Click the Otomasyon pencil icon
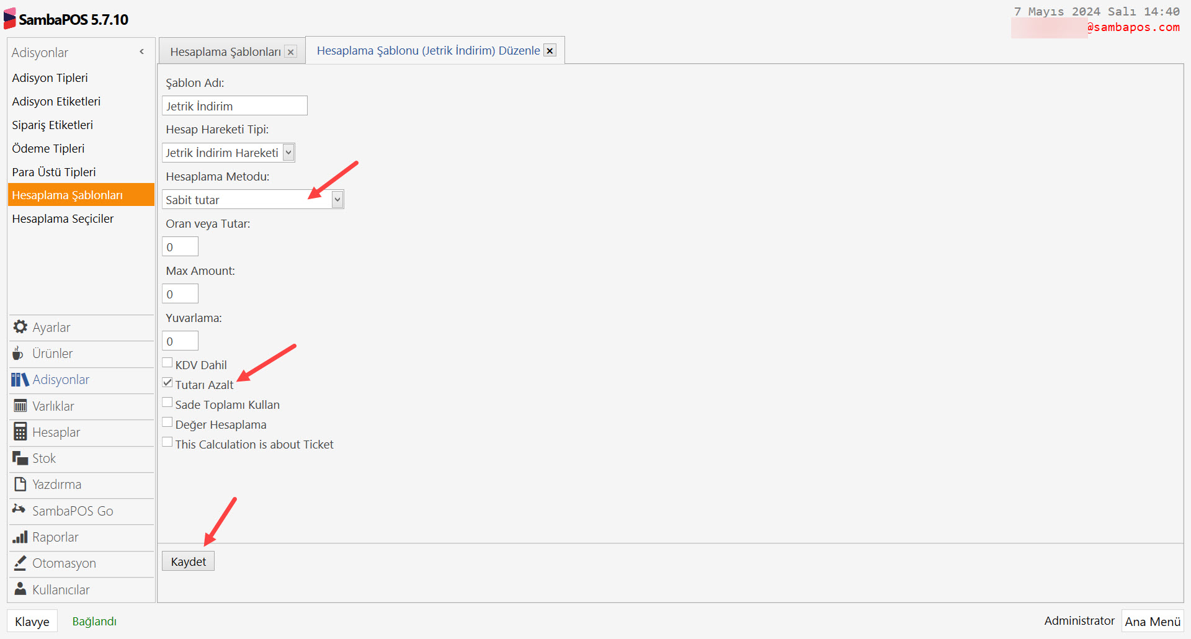 point(20,563)
